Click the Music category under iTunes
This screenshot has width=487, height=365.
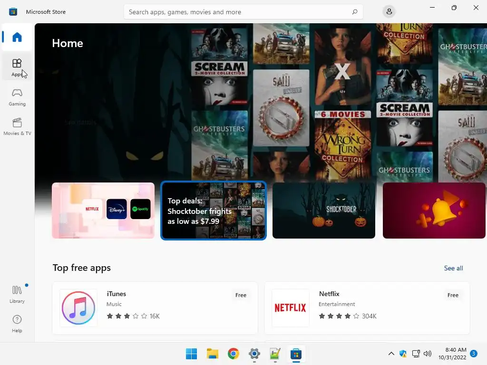tap(114, 304)
